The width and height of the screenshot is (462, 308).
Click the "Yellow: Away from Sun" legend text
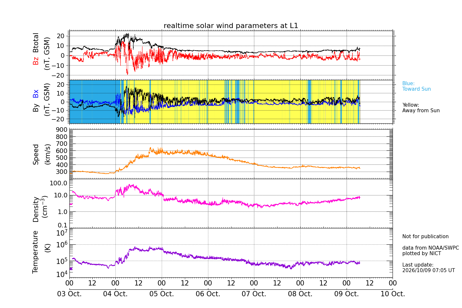tap(421, 108)
